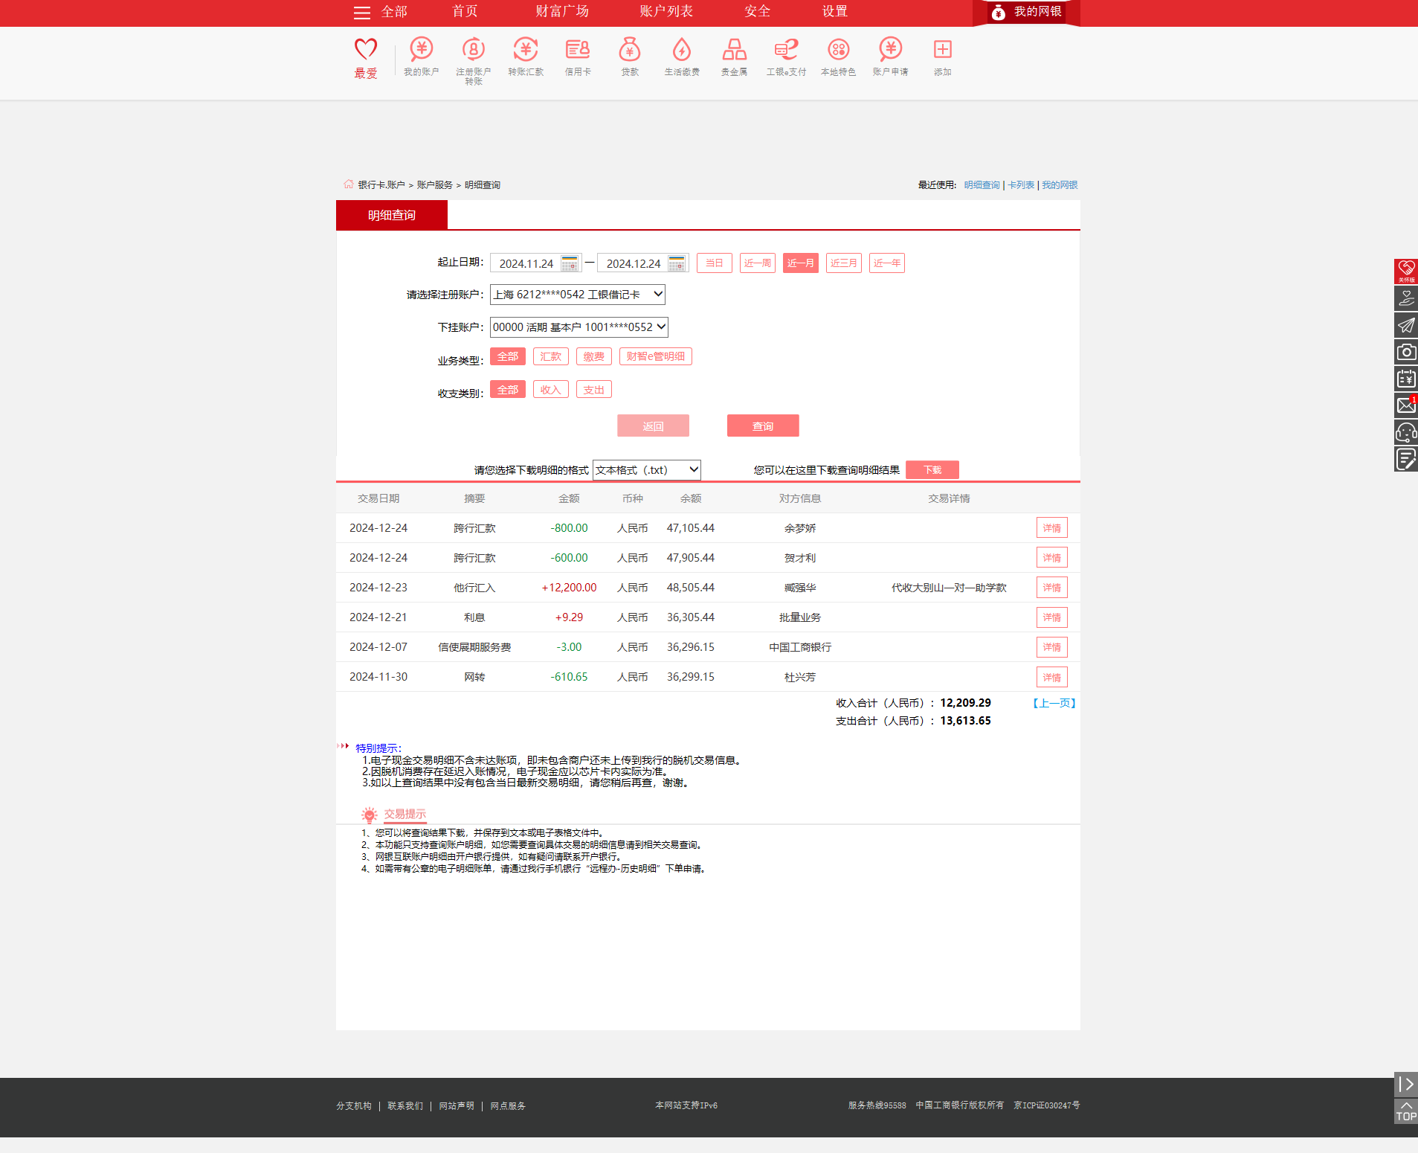1418x1153 pixels.
Task: Open the 全部 hamburger menu
Action: pos(381,12)
